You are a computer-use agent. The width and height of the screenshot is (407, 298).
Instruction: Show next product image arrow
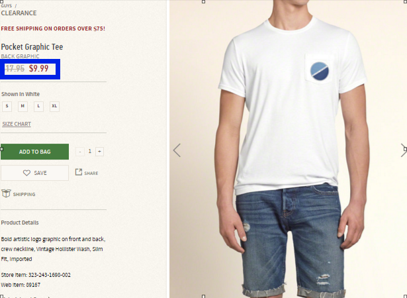point(404,150)
